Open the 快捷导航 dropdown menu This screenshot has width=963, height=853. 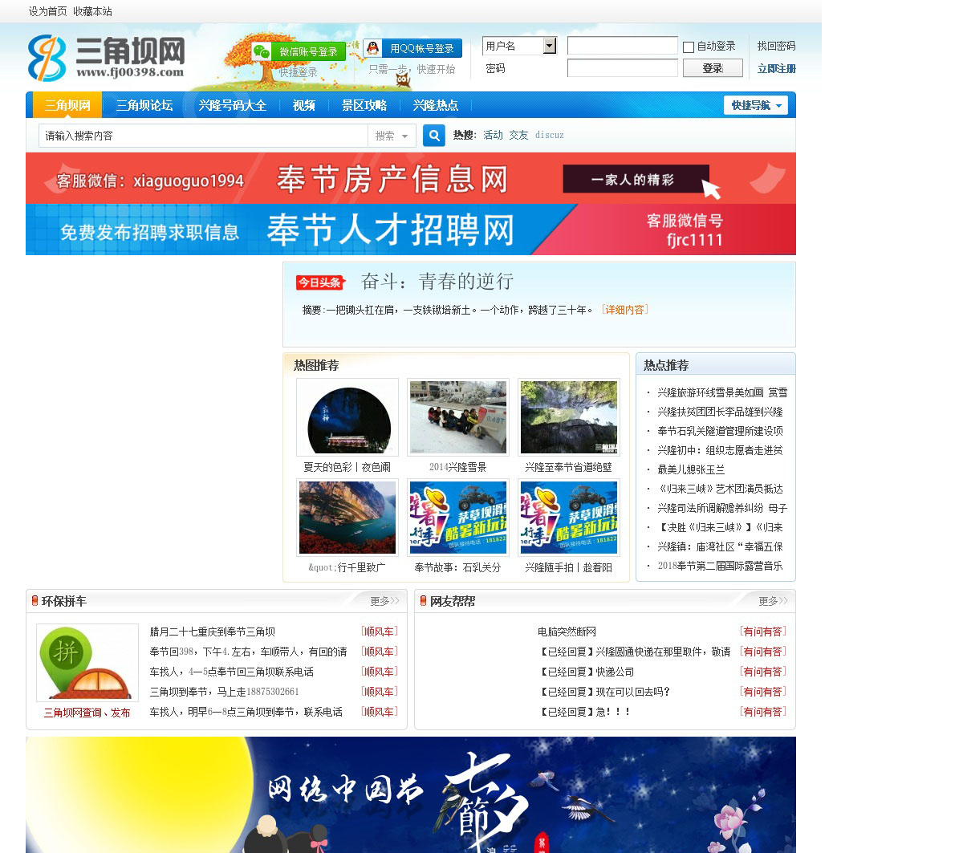coord(756,105)
